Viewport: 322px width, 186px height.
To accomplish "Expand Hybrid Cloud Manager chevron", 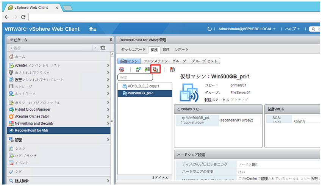I will point(108,109).
